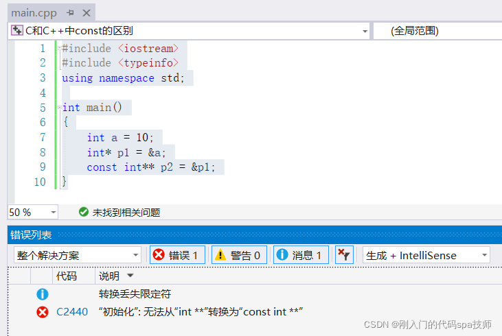Click the red error icon on C2440 row
This screenshot has height=336, width=502.
coord(43,312)
